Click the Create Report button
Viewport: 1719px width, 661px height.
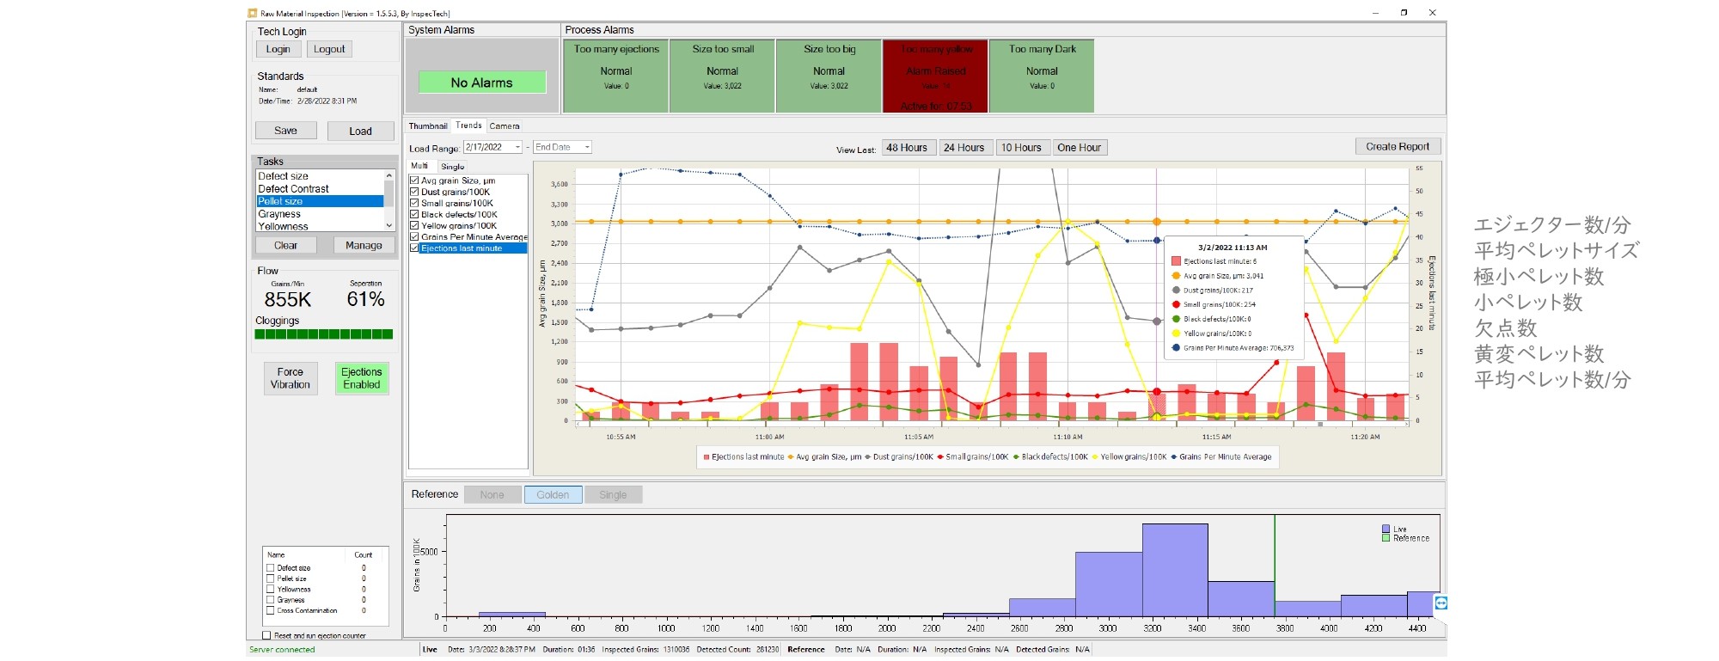[x=1398, y=147]
